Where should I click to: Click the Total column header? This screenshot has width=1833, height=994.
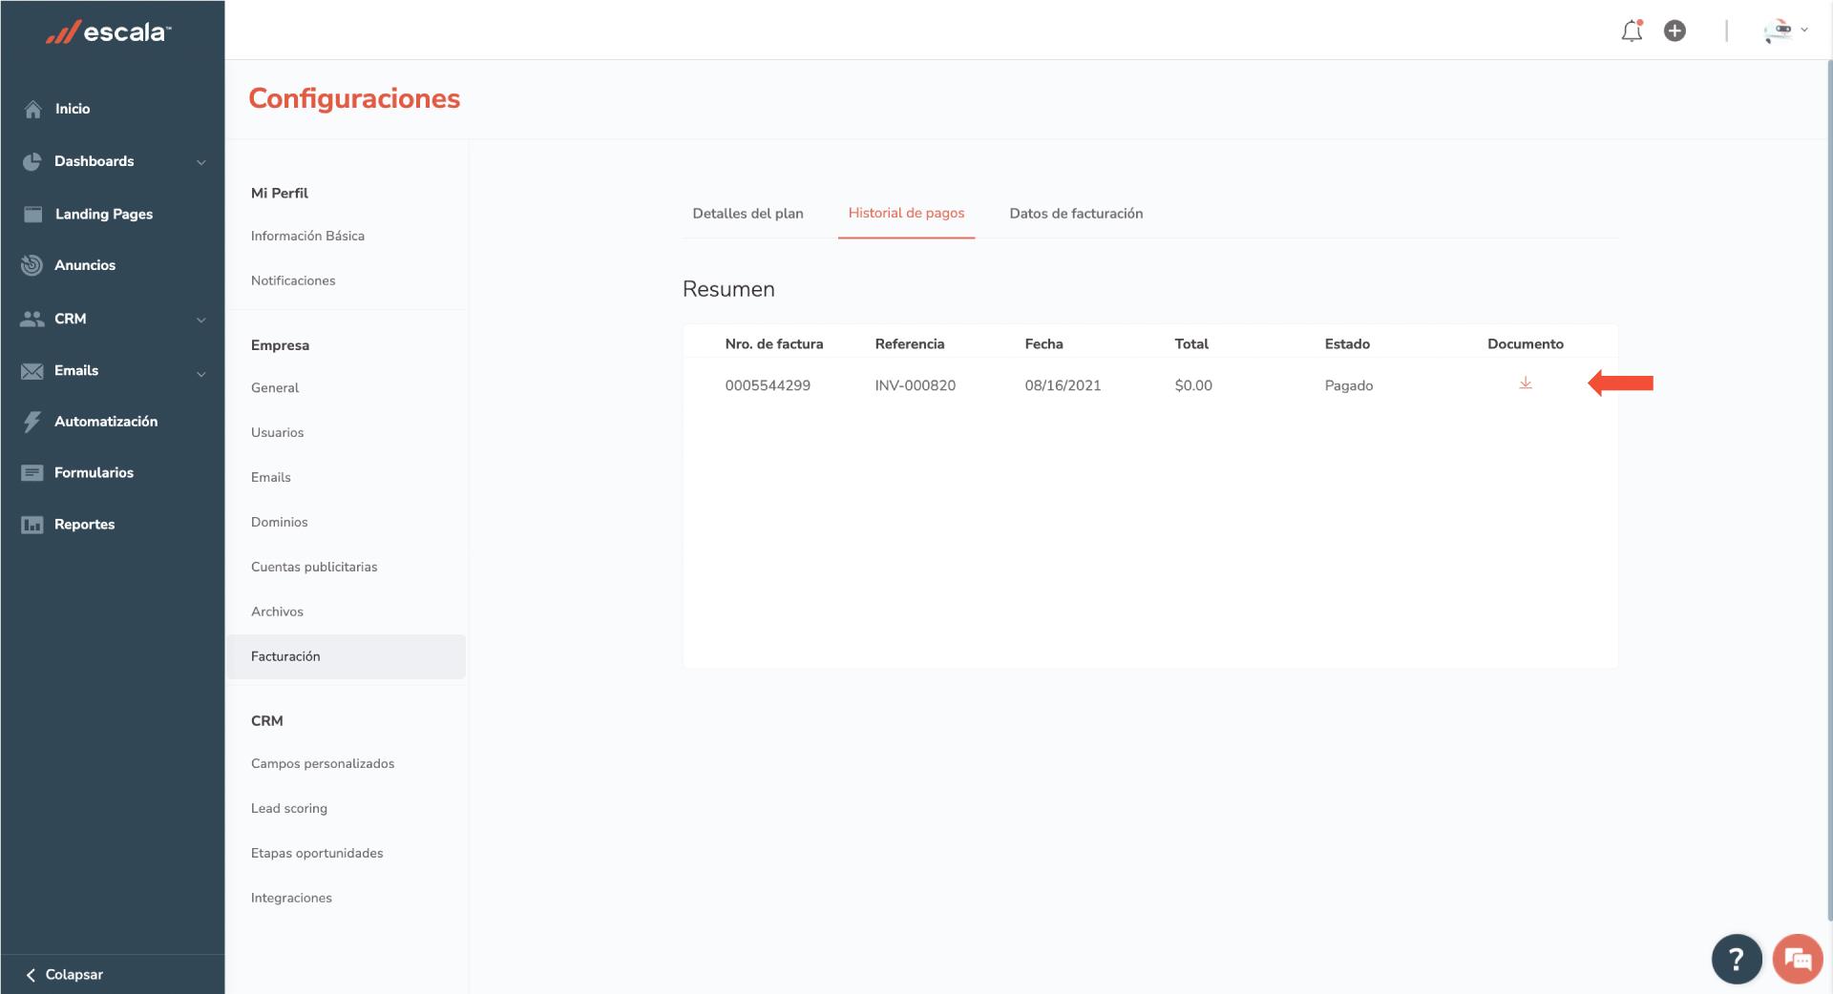1191,343
